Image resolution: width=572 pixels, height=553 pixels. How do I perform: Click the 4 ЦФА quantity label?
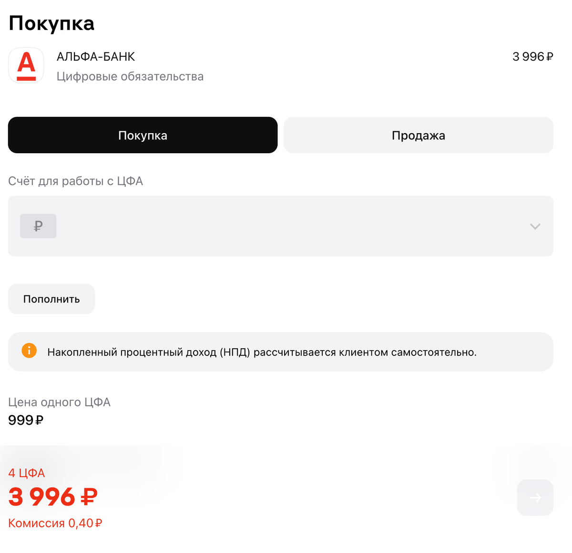(x=26, y=473)
